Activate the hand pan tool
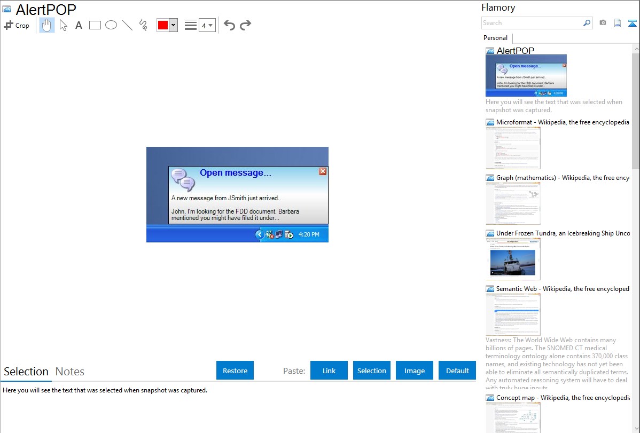This screenshot has width=640, height=433. click(47, 25)
